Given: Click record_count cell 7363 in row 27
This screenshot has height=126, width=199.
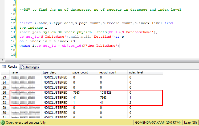Looking at the screenshot, I should (113, 98).
